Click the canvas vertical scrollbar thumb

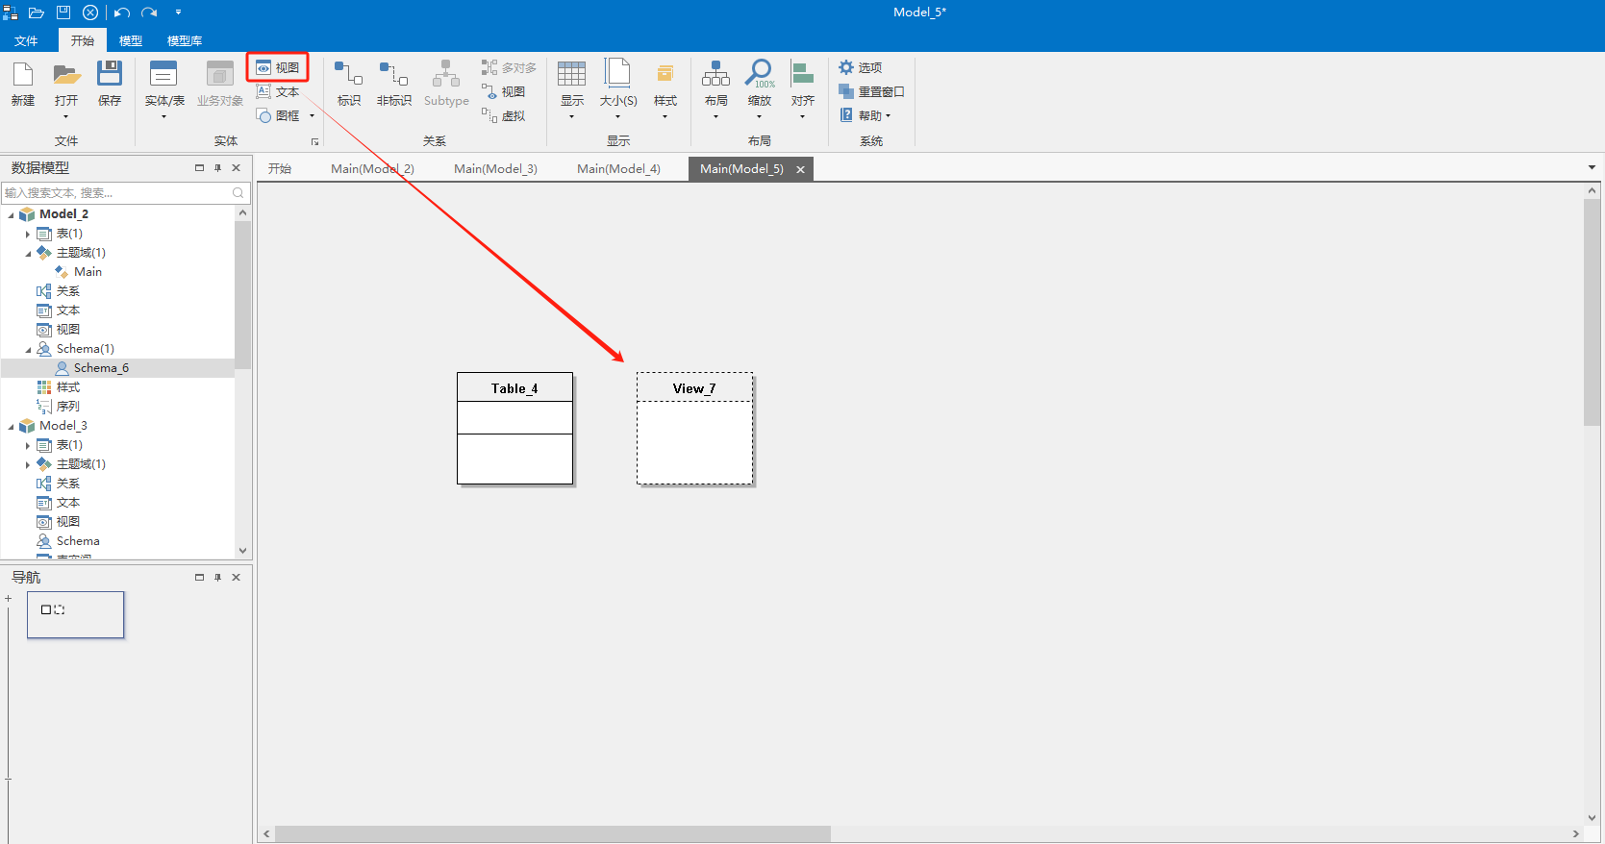1592,312
